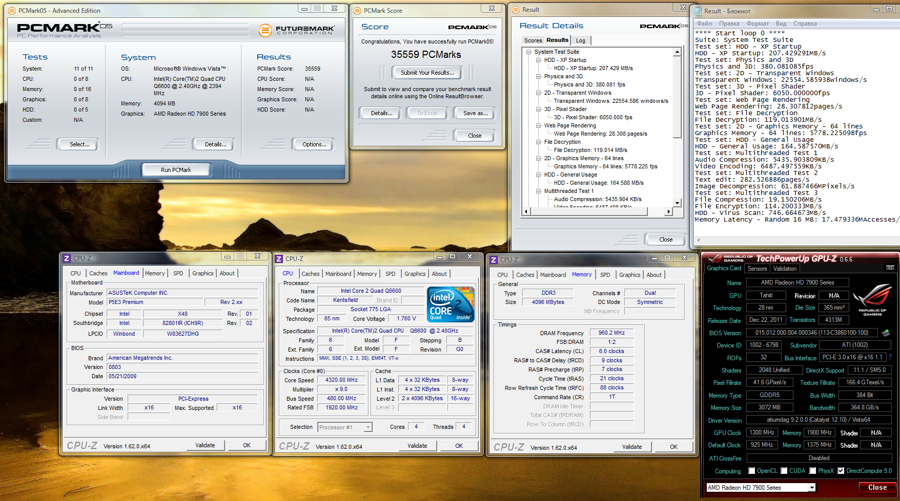Screen dimensions: 900x501
Task: Click Options... button under Results
Action: click(314, 144)
